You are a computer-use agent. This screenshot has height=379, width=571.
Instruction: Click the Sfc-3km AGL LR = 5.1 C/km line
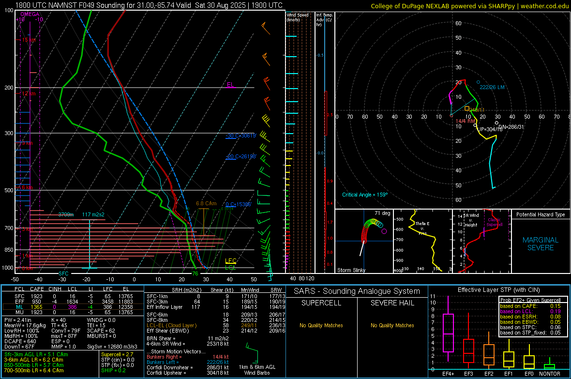[36, 354]
